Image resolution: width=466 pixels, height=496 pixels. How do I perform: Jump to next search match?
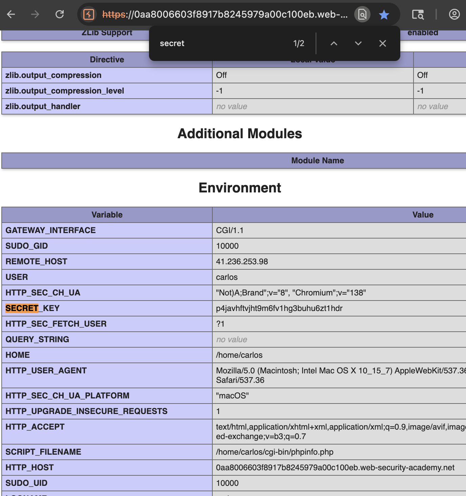pos(358,43)
